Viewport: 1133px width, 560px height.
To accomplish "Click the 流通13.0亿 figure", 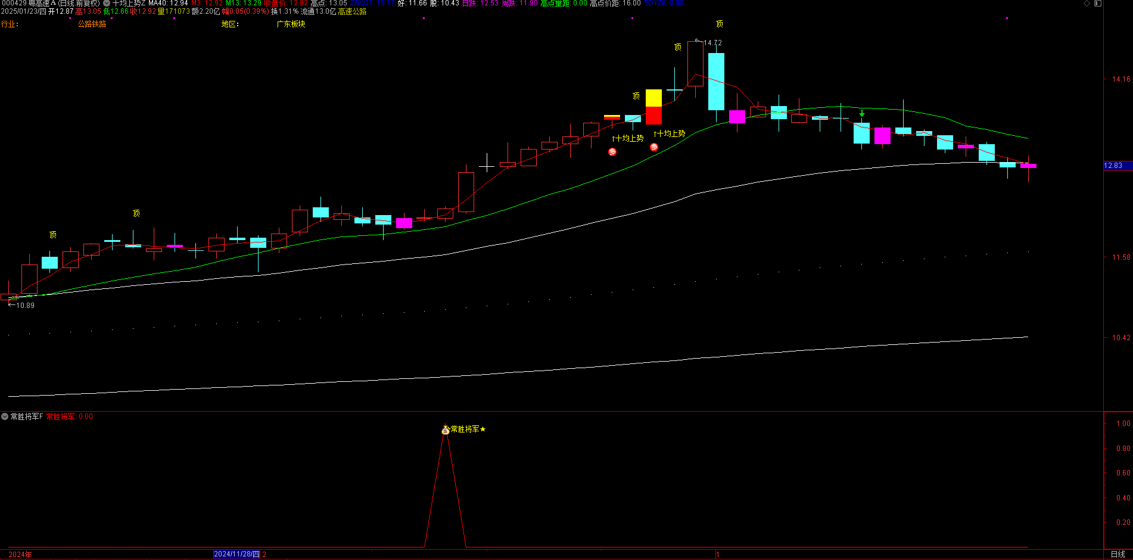I will [318, 11].
